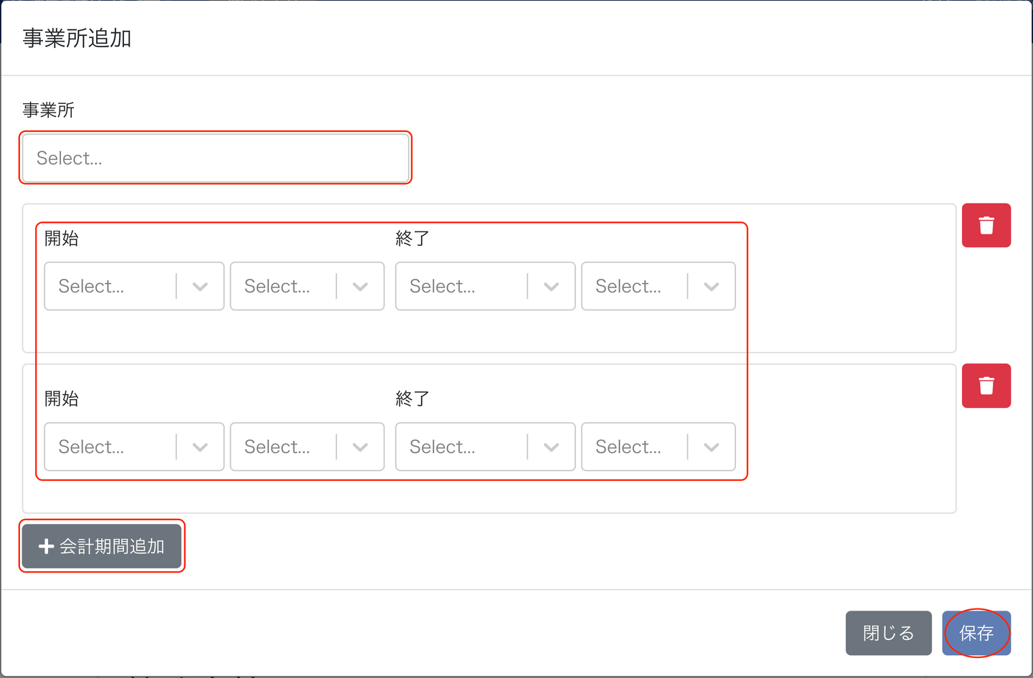Click chevron of first row's last 終了 select
Image resolution: width=1033 pixels, height=678 pixels.
coord(711,287)
